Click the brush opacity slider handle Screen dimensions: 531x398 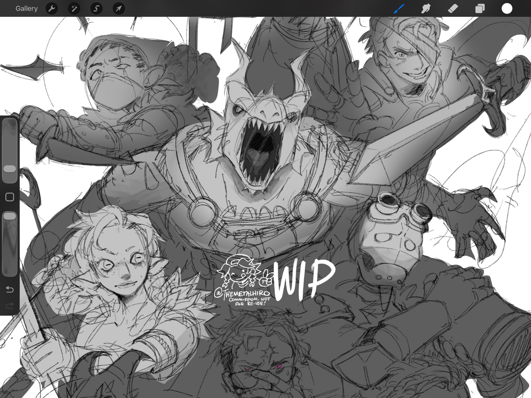click(x=10, y=216)
